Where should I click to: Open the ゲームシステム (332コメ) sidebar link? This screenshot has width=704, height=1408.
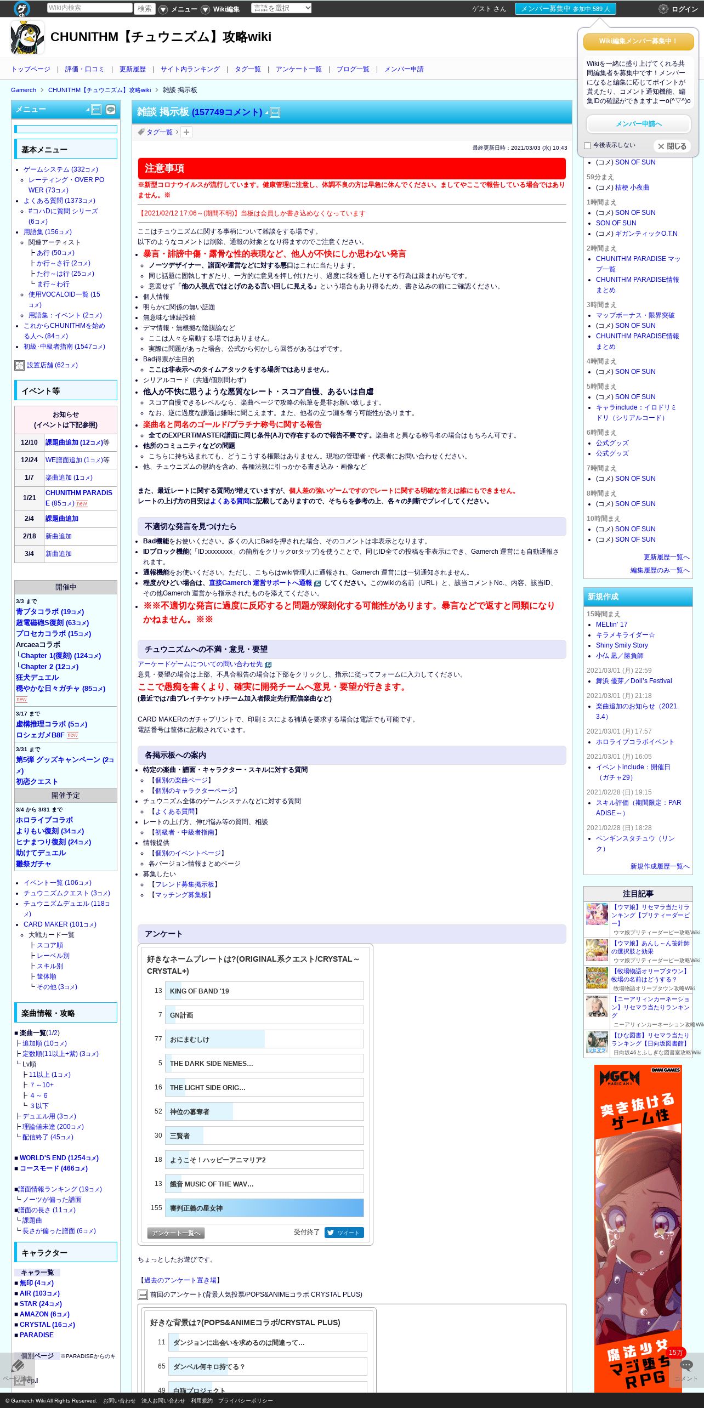point(61,169)
